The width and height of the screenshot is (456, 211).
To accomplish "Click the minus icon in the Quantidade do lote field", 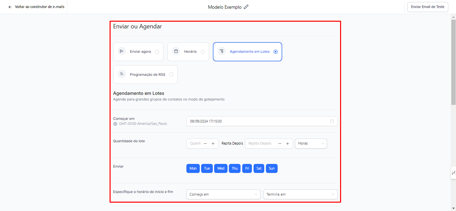I will [205, 144].
